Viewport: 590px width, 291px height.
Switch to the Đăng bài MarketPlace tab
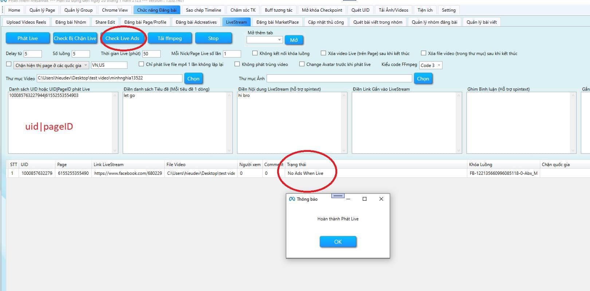pos(277,22)
